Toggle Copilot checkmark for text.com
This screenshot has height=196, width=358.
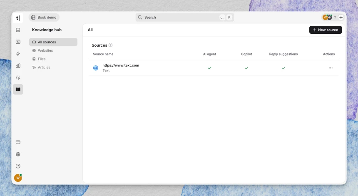click(246, 68)
